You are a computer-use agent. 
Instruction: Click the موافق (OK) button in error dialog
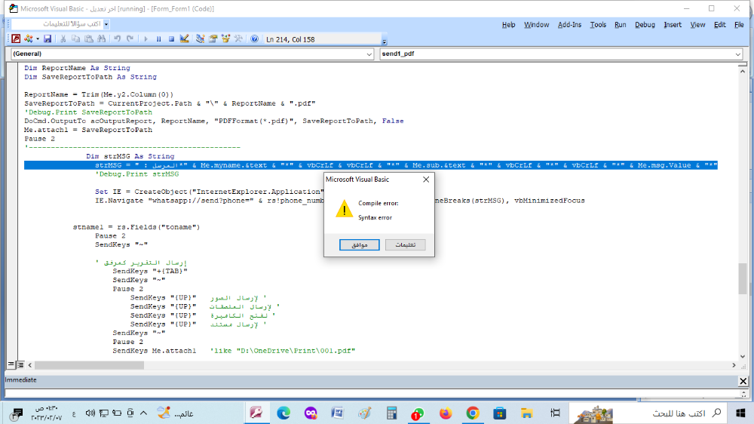[x=359, y=244]
